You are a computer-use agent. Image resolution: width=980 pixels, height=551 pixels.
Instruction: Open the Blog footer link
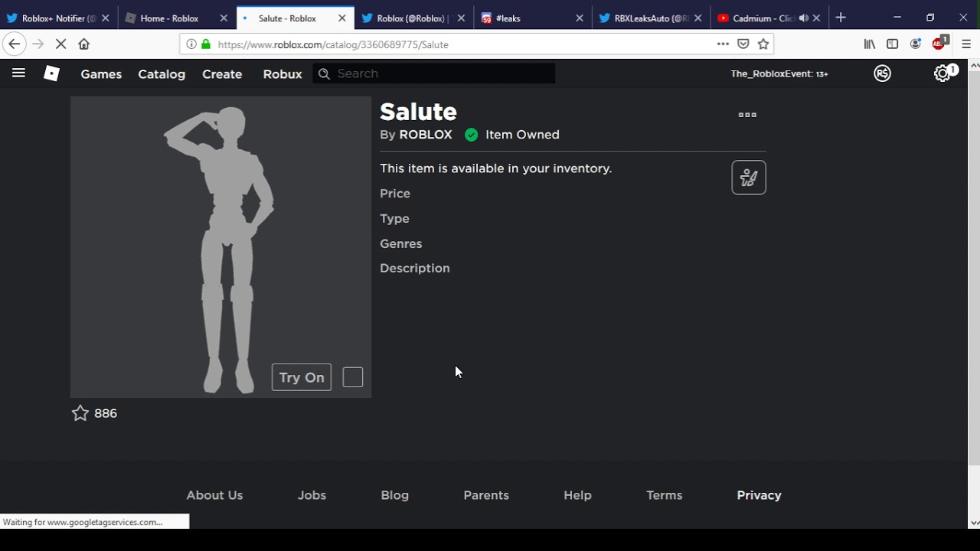[395, 495]
